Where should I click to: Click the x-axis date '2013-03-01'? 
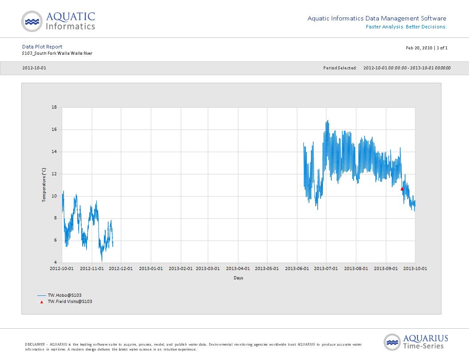(x=208, y=268)
